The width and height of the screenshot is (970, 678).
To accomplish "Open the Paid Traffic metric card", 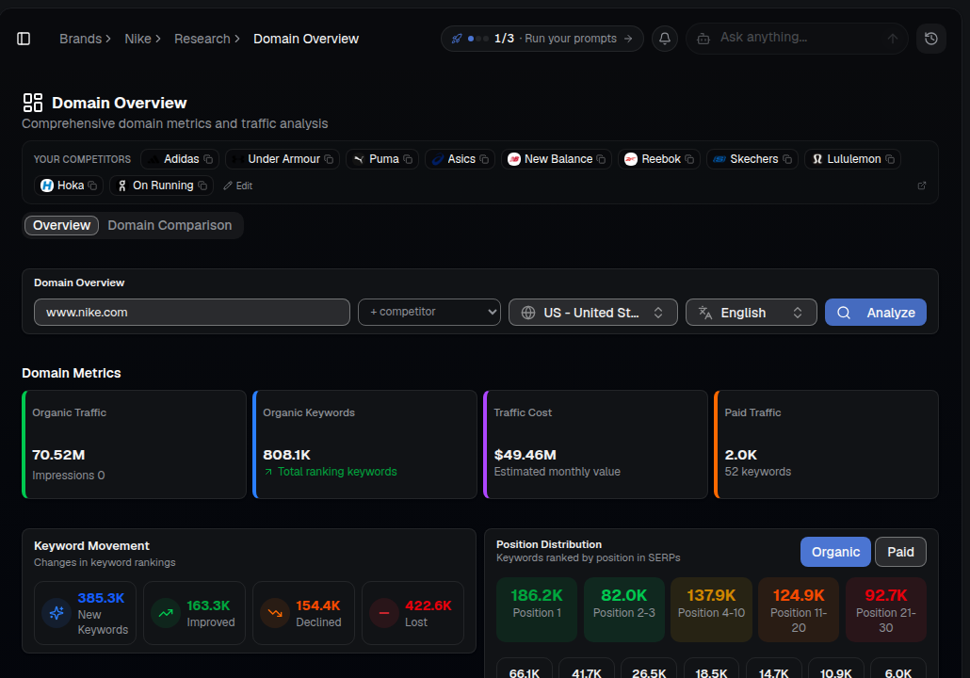I will (827, 444).
